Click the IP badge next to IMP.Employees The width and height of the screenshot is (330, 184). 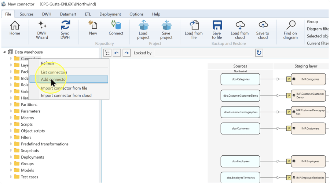click(289, 161)
